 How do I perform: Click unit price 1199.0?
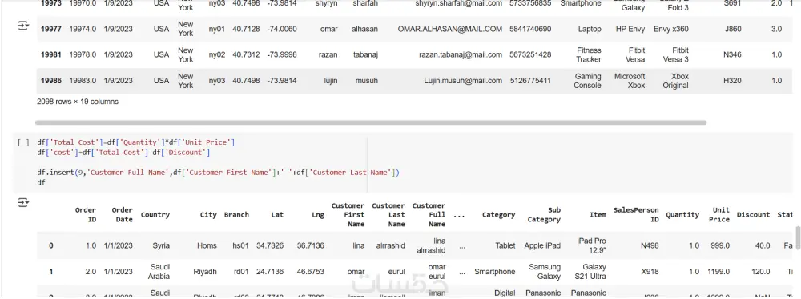(x=718, y=272)
